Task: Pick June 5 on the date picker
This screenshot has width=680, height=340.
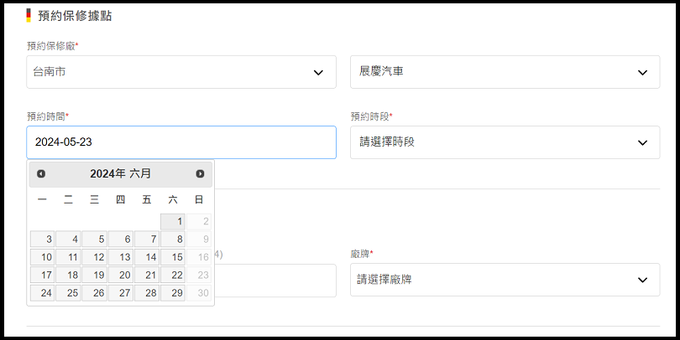Action: 95,240
